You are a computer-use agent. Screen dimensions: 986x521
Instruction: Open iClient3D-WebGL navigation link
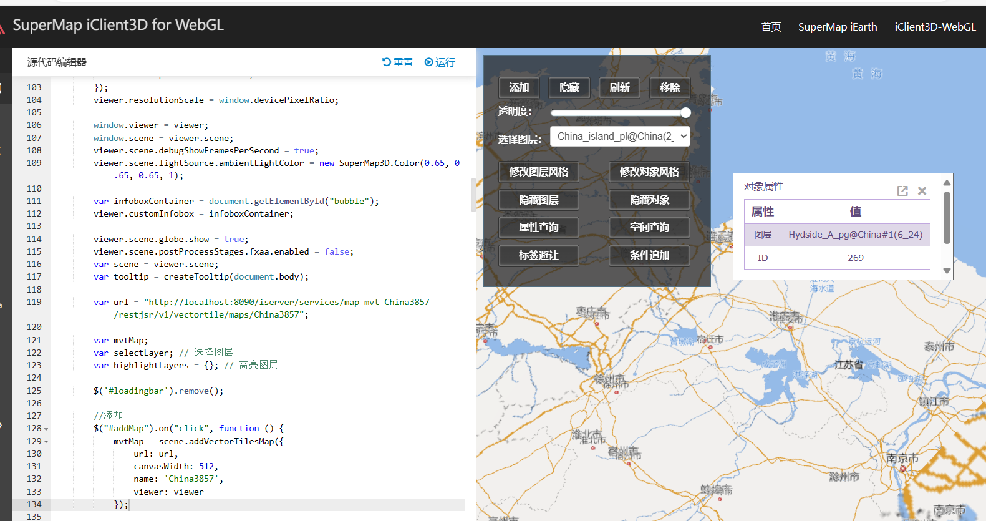pos(935,27)
